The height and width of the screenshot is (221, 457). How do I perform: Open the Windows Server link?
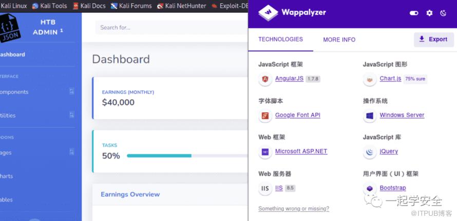(x=402, y=115)
